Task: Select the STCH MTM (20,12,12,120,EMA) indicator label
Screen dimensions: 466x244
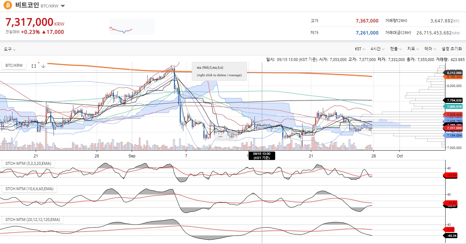Action: coord(32,220)
